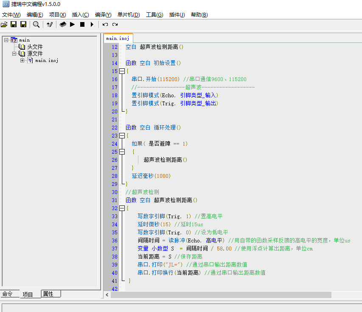The width and height of the screenshot is (362, 312).
Task: Click the second save disk icon
Action: coord(23,25)
